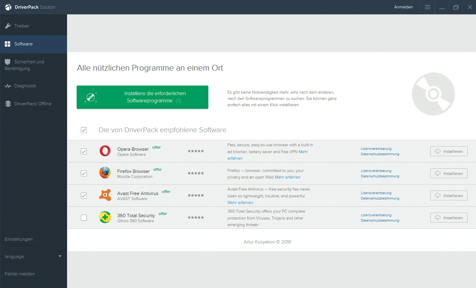The height and width of the screenshot is (288, 476).
Task: Click the 360 Total Security offer label
Action: [x=163, y=214]
